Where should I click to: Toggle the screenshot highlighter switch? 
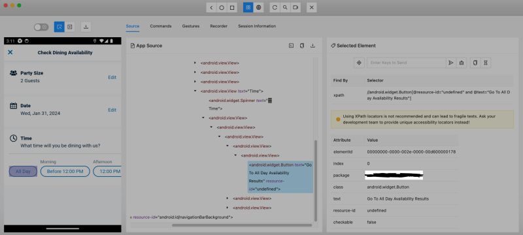point(41,27)
